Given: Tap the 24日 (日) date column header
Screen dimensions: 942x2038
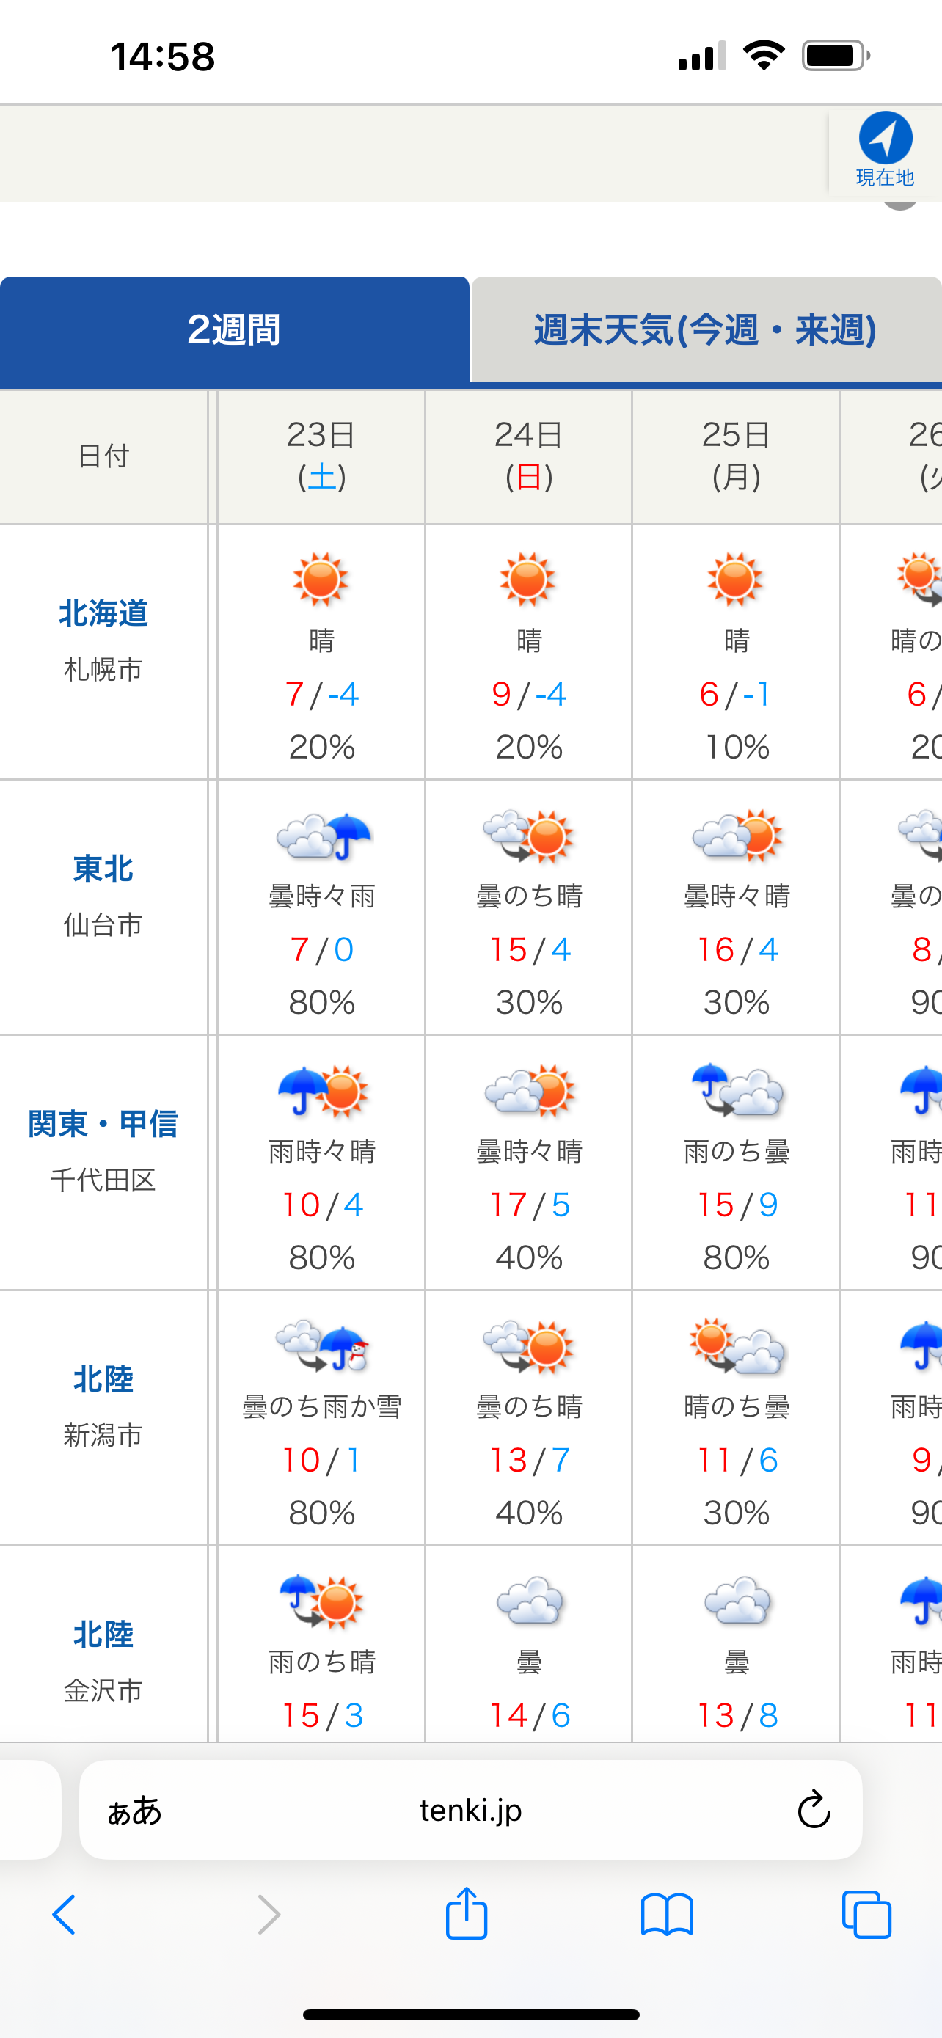Looking at the screenshot, I should [528, 456].
